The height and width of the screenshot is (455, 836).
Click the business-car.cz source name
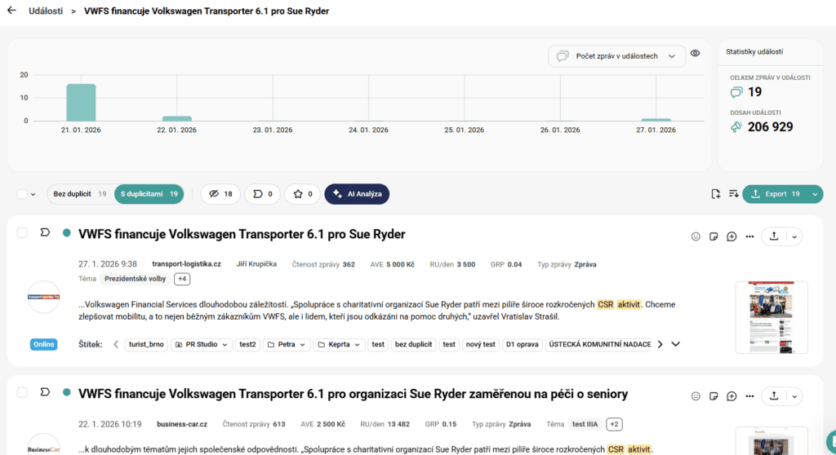coord(182,424)
